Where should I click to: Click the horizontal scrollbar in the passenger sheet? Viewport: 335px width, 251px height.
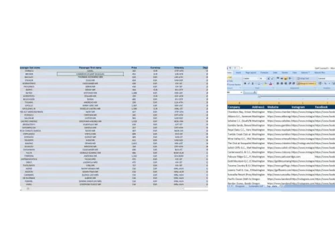100,189
